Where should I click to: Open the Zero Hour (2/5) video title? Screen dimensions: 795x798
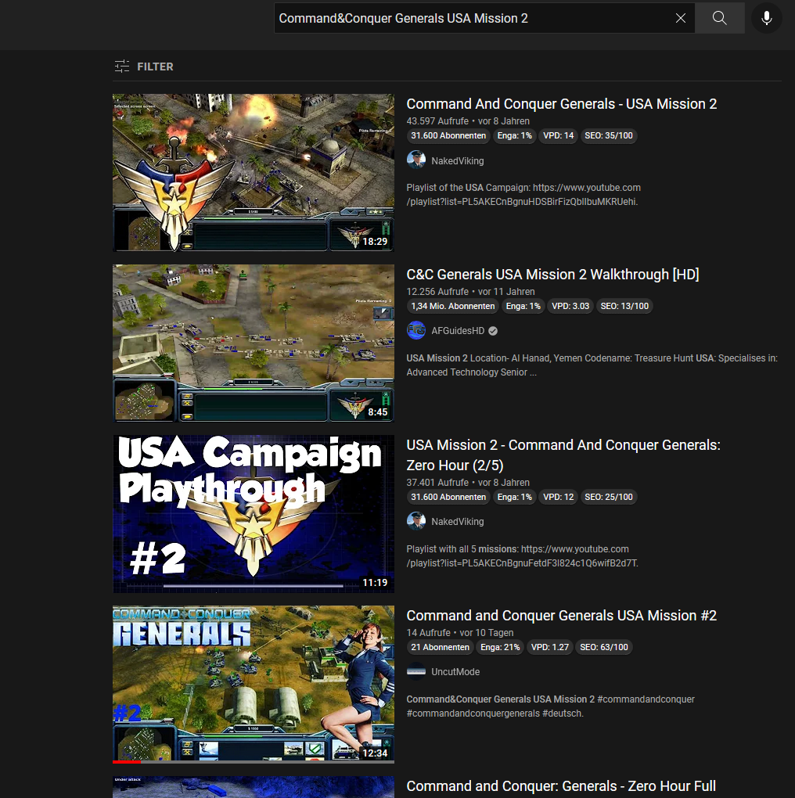click(x=563, y=455)
